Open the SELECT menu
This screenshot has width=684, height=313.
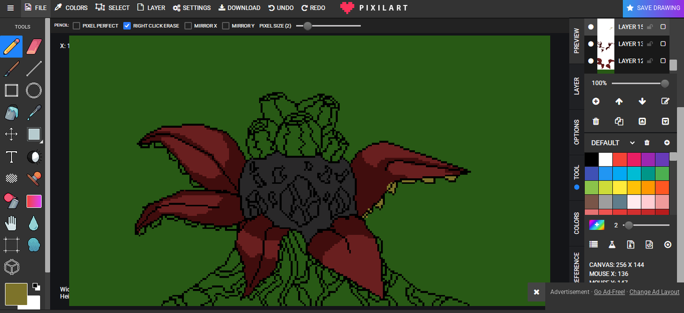112,8
